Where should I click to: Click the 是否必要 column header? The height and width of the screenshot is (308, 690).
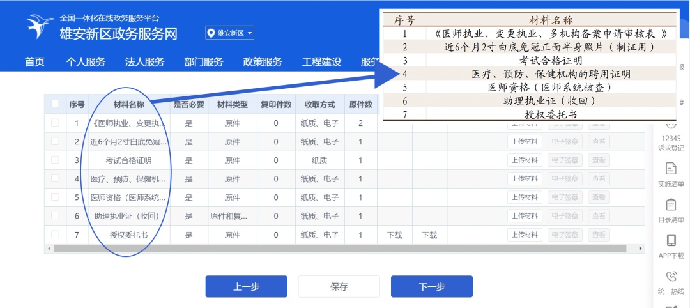tap(188, 104)
